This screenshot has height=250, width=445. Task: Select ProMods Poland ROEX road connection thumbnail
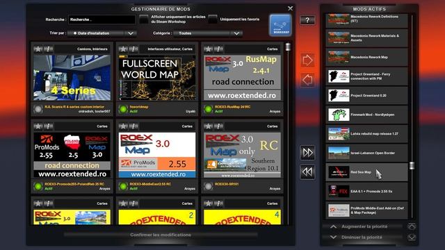click(72, 155)
